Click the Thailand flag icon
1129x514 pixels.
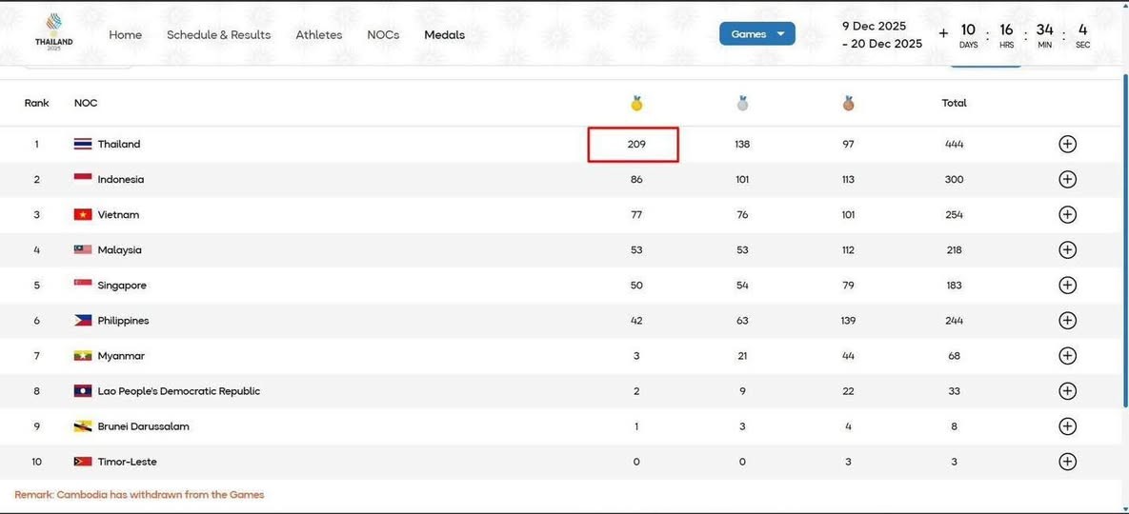[x=83, y=145]
